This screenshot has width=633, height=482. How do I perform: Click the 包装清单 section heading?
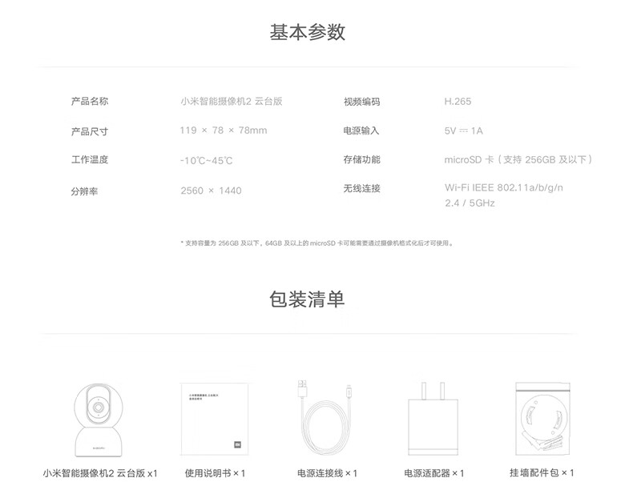308,299
